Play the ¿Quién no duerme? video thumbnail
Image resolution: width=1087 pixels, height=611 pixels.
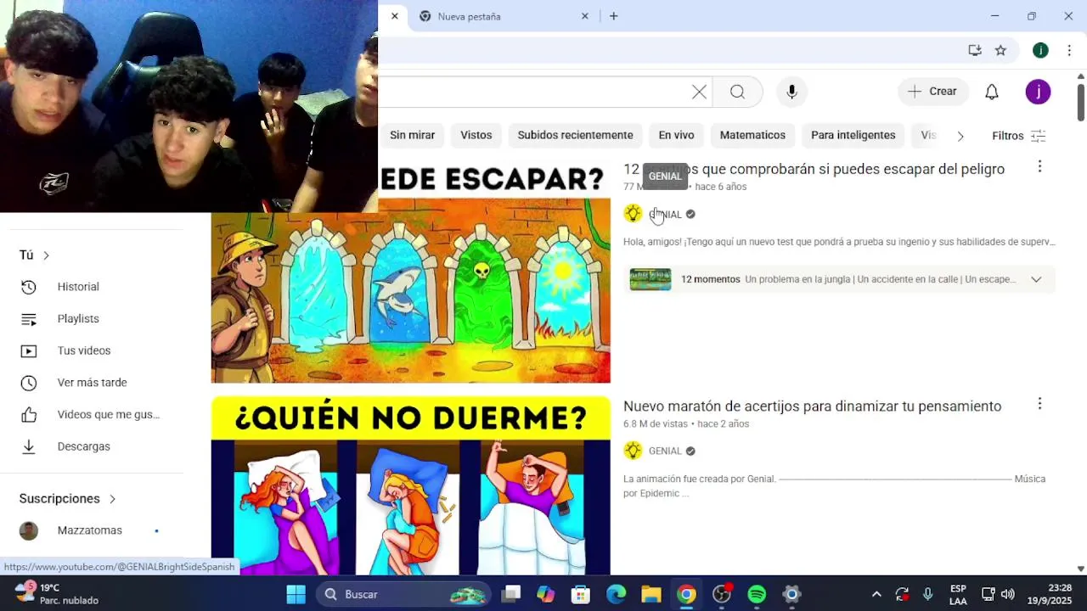click(410, 485)
